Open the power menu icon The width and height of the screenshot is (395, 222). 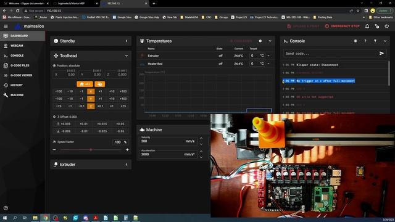point(387,26)
